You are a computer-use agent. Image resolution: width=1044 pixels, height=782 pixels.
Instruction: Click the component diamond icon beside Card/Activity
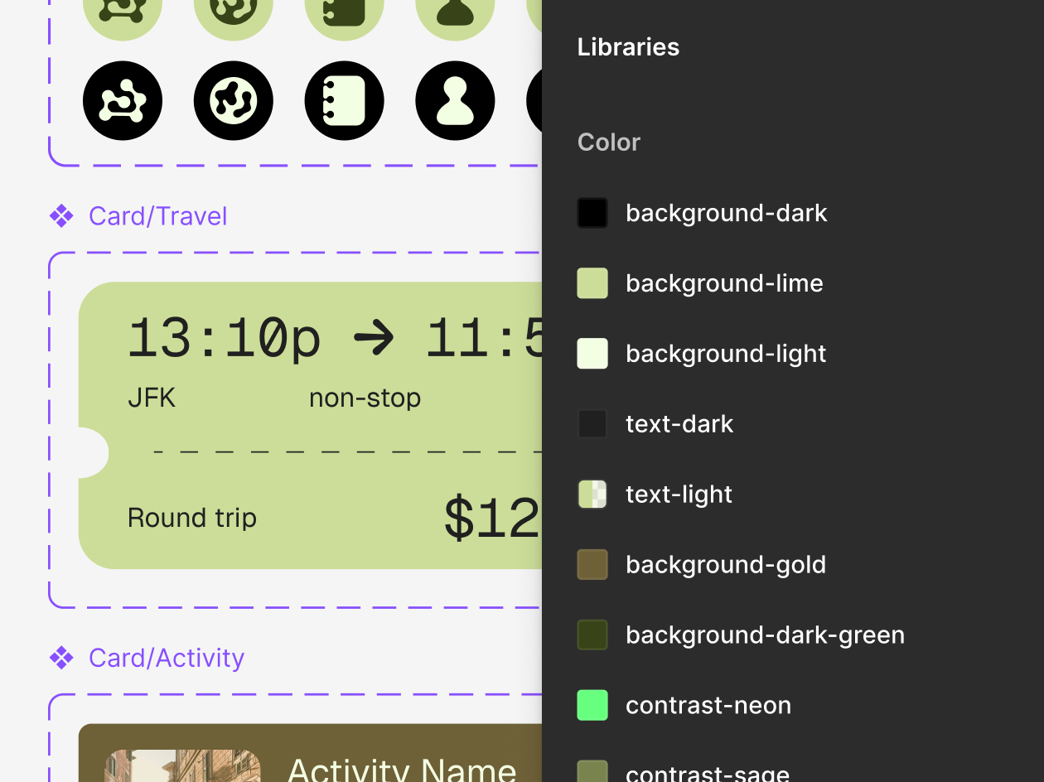click(x=61, y=657)
